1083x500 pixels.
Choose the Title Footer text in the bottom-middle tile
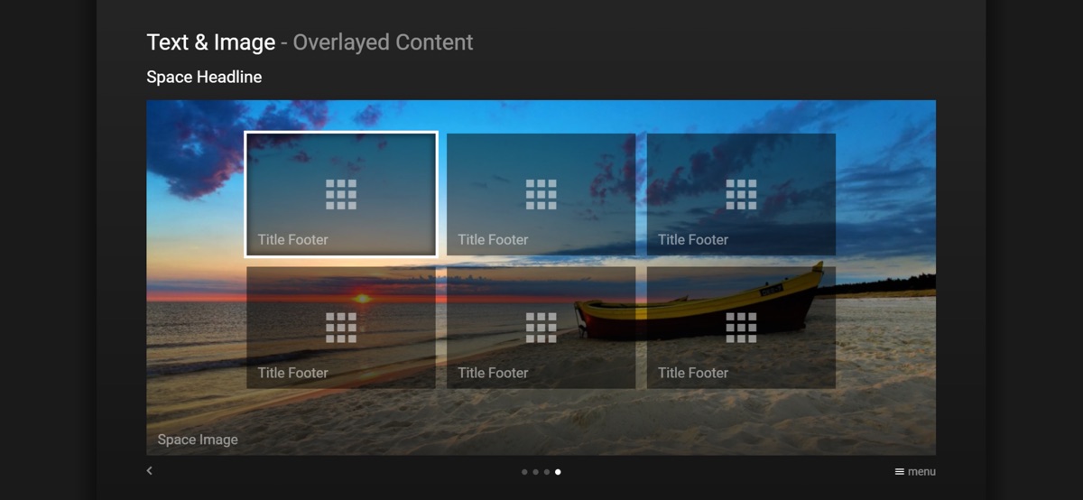tap(493, 373)
